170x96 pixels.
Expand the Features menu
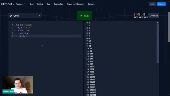pos(21,4)
